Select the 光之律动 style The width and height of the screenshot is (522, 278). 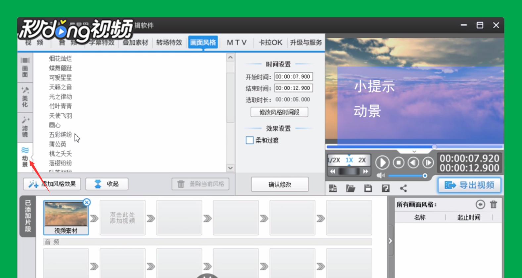point(60,97)
